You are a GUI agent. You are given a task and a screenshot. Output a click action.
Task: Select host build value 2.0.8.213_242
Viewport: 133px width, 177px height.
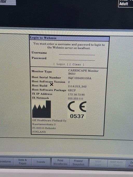click(77, 86)
